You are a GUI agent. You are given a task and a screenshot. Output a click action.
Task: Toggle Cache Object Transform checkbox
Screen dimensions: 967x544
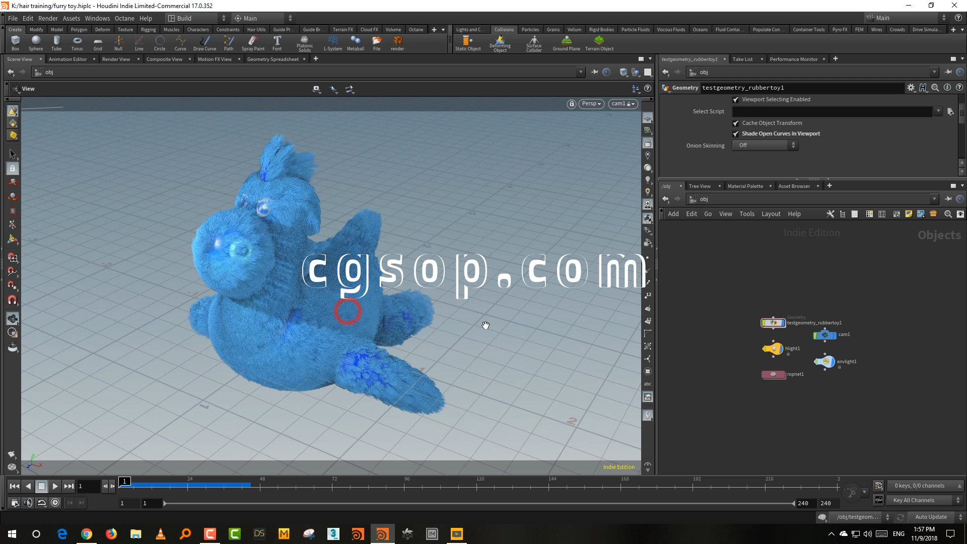point(736,123)
